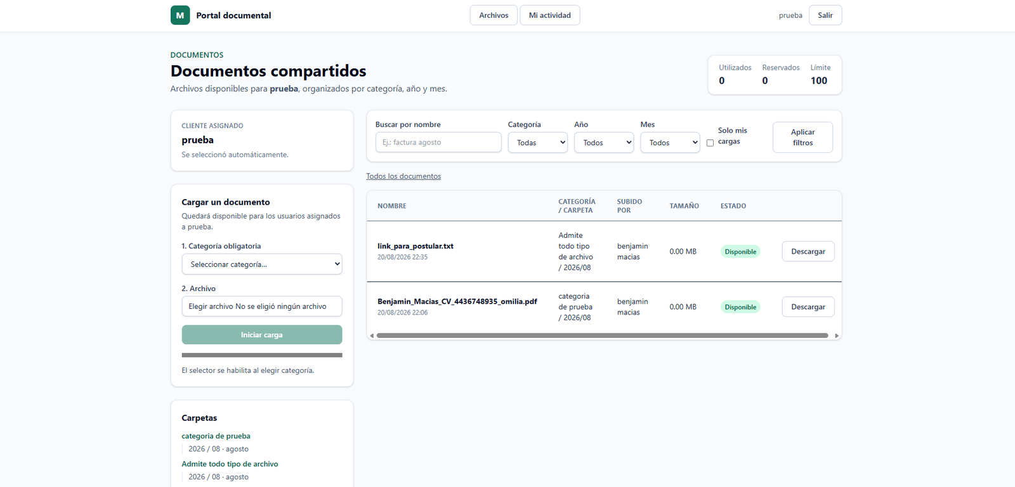Download the Benjamin_Macias_CV pdf file

808,307
